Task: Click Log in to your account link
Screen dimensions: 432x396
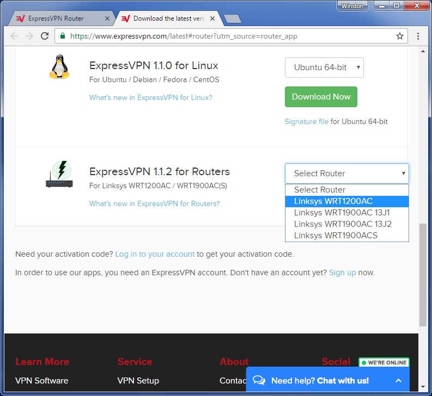Action: coord(155,254)
